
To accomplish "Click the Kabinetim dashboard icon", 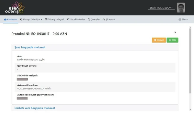I will [x=5, y=20].
